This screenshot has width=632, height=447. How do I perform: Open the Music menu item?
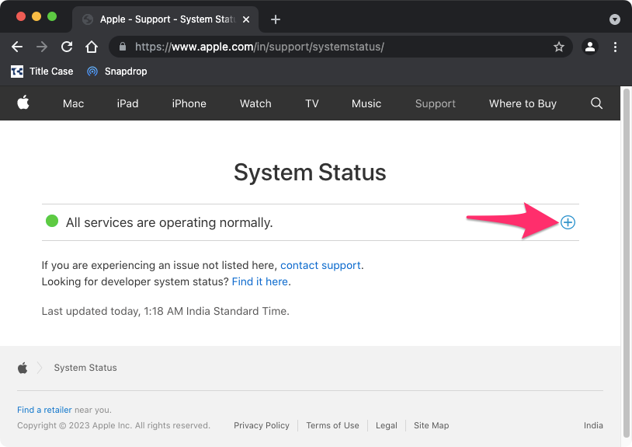366,103
